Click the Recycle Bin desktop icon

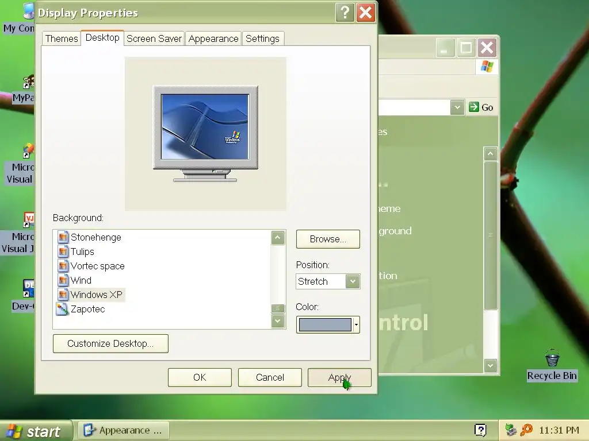[x=552, y=365]
